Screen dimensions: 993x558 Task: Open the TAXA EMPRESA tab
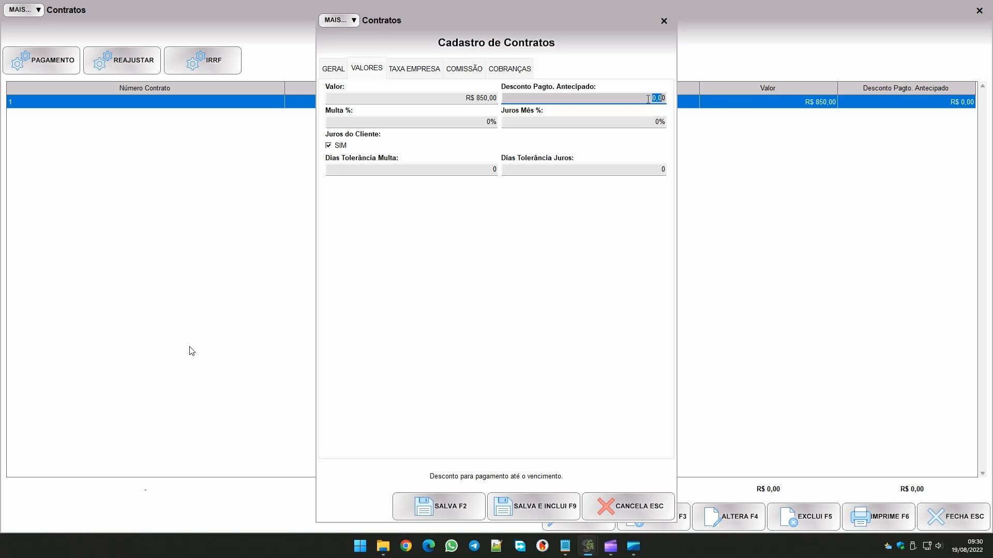pyautogui.click(x=414, y=69)
